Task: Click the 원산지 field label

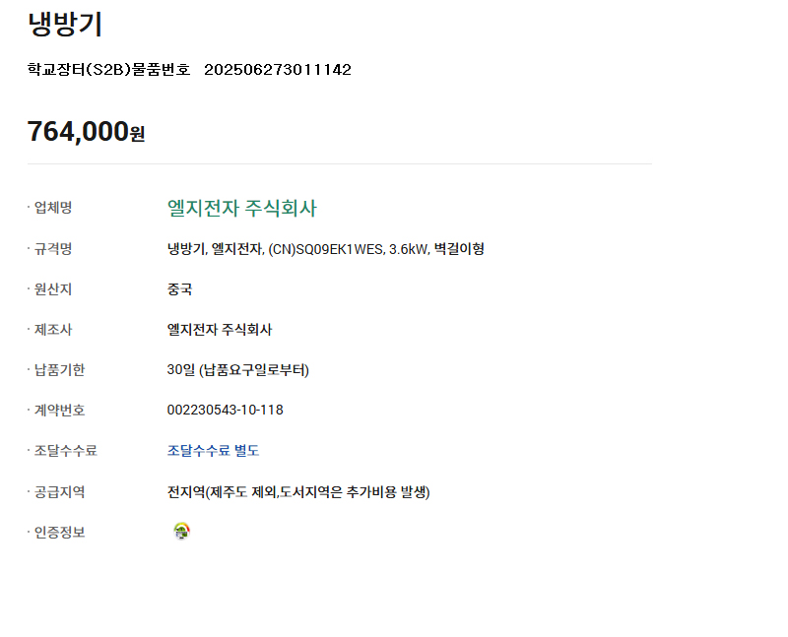Action: (53, 289)
